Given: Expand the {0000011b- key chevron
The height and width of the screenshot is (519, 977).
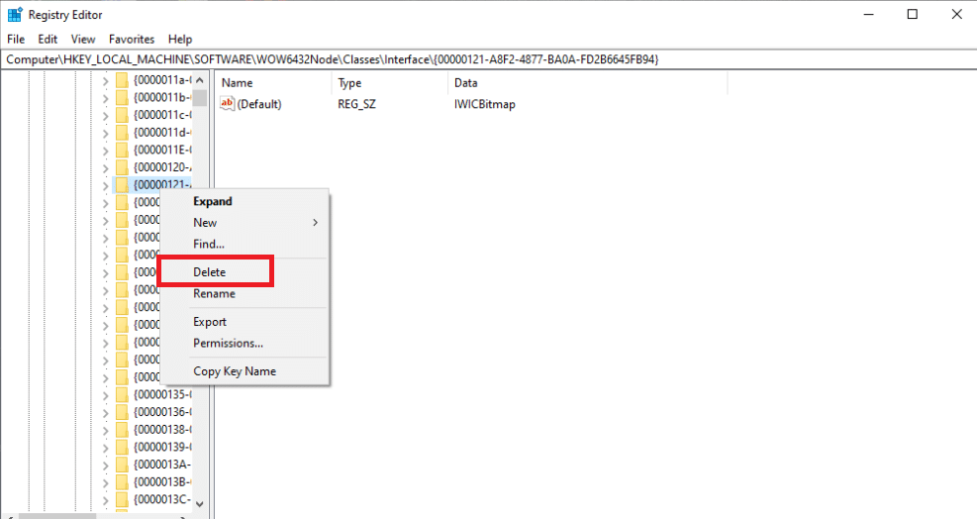Looking at the screenshot, I should (105, 98).
